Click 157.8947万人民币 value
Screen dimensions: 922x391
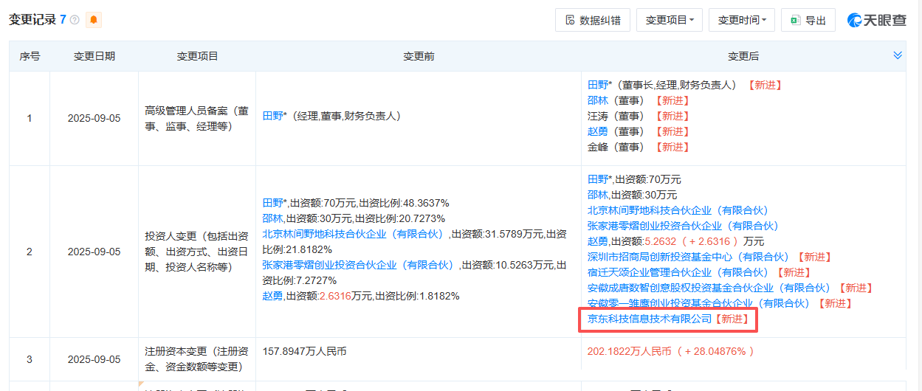tap(305, 351)
